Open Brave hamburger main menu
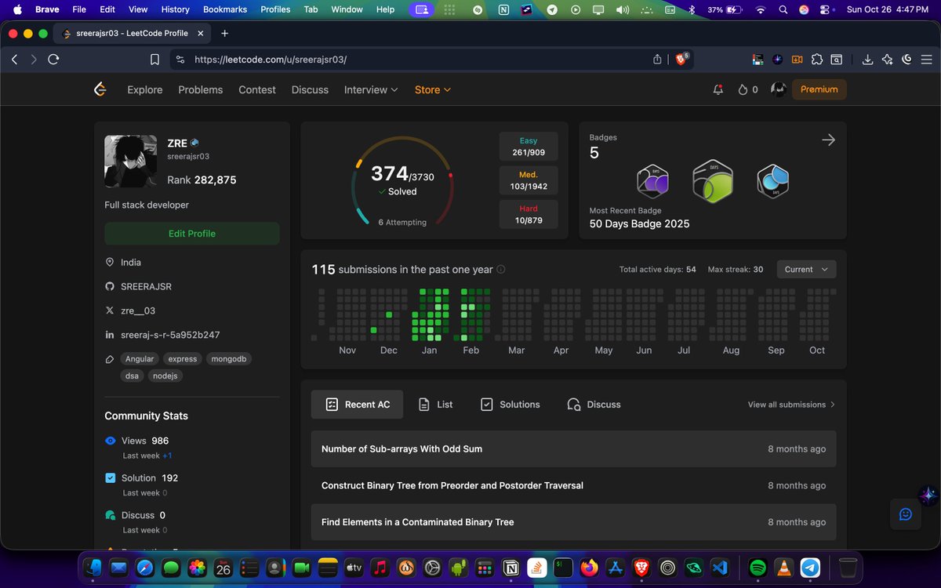The width and height of the screenshot is (941, 588). point(927,60)
